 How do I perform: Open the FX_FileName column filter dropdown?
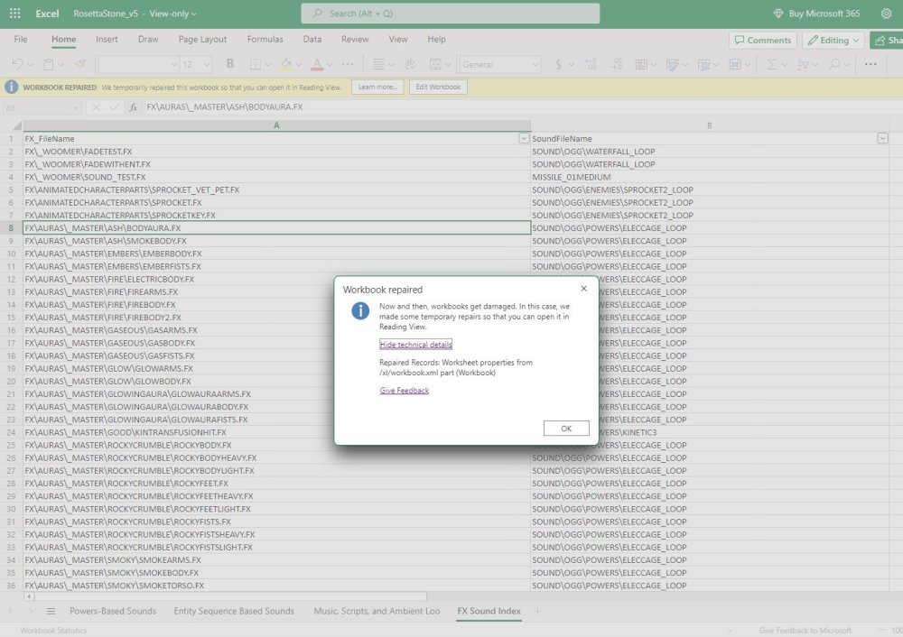click(x=524, y=139)
